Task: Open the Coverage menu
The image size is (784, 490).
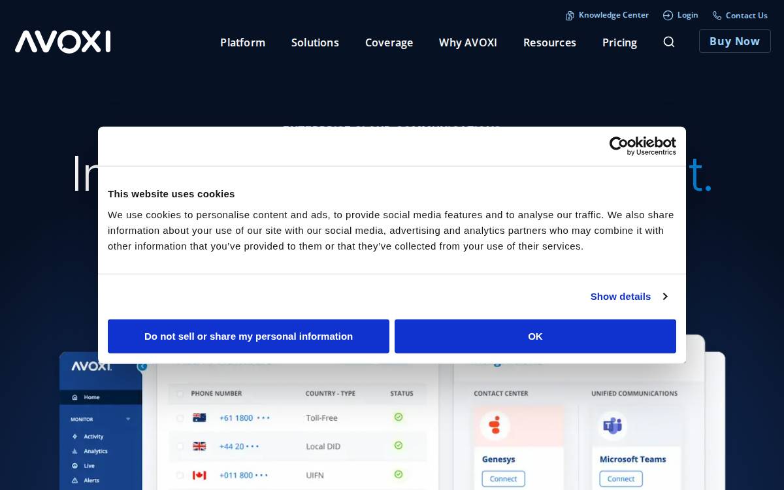Action: (389, 42)
